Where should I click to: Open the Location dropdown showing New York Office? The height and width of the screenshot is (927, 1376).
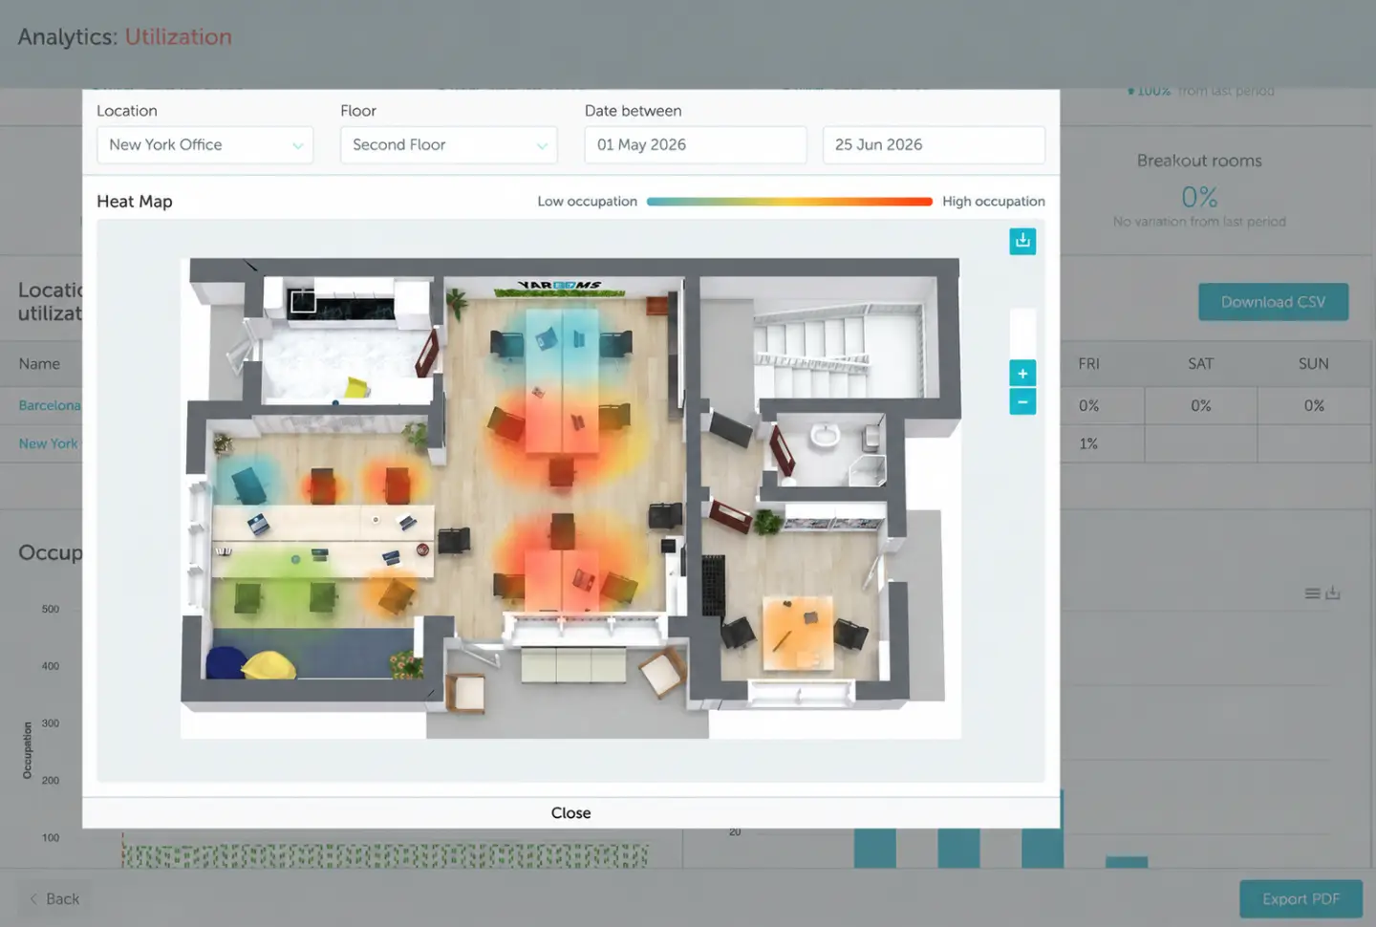coord(204,145)
